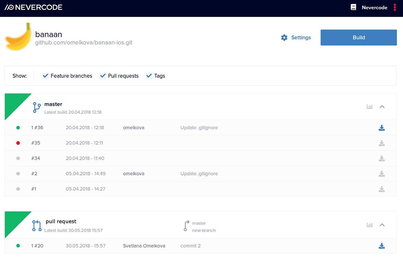Click the grey status dot of build #1
The image size is (403, 262).
pyautogui.click(x=18, y=189)
